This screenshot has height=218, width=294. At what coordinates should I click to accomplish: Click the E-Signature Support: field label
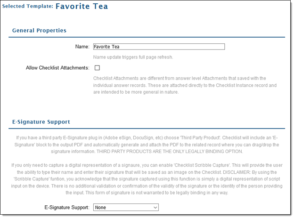pyautogui.click(x=67, y=208)
